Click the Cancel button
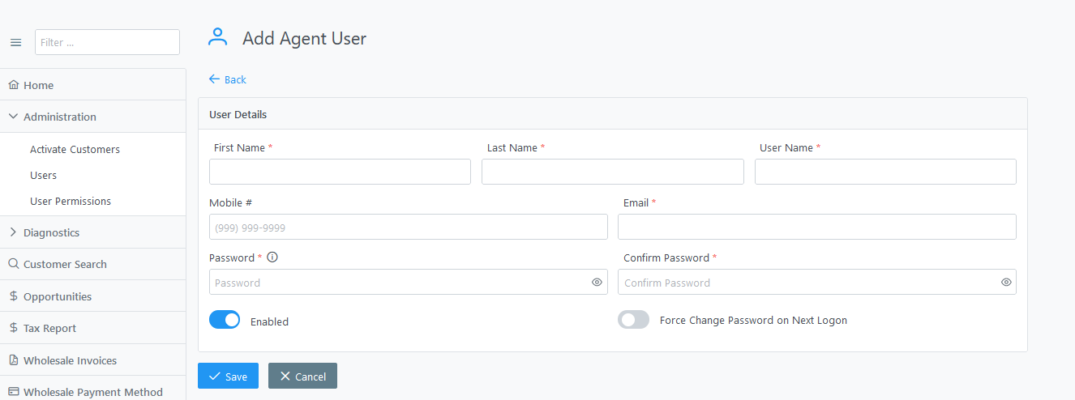This screenshot has width=1075, height=400. coord(302,376)
